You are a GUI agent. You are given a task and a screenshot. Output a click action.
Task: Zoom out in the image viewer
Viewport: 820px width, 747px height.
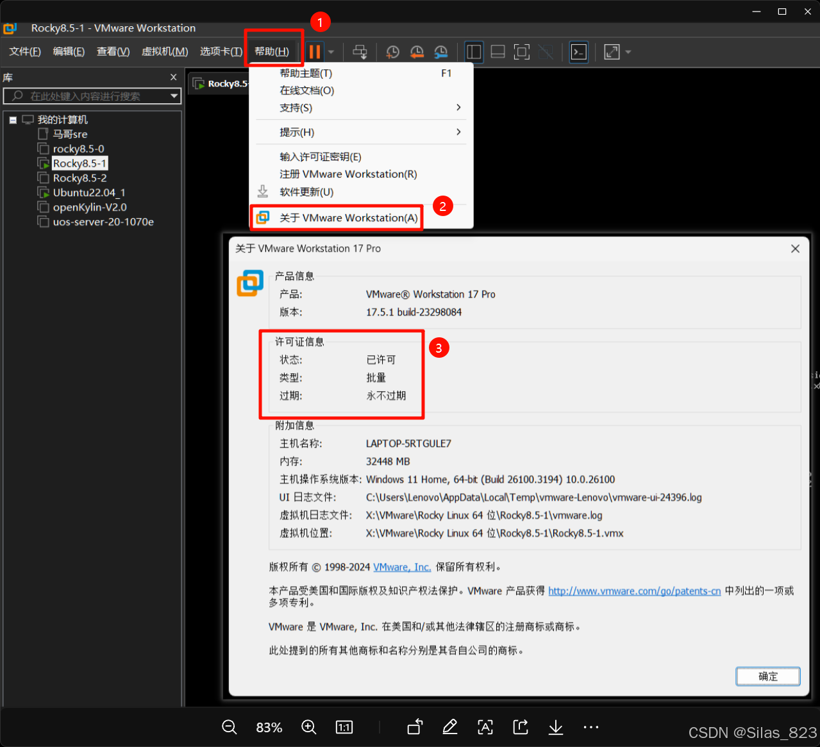tap(230, 727)
